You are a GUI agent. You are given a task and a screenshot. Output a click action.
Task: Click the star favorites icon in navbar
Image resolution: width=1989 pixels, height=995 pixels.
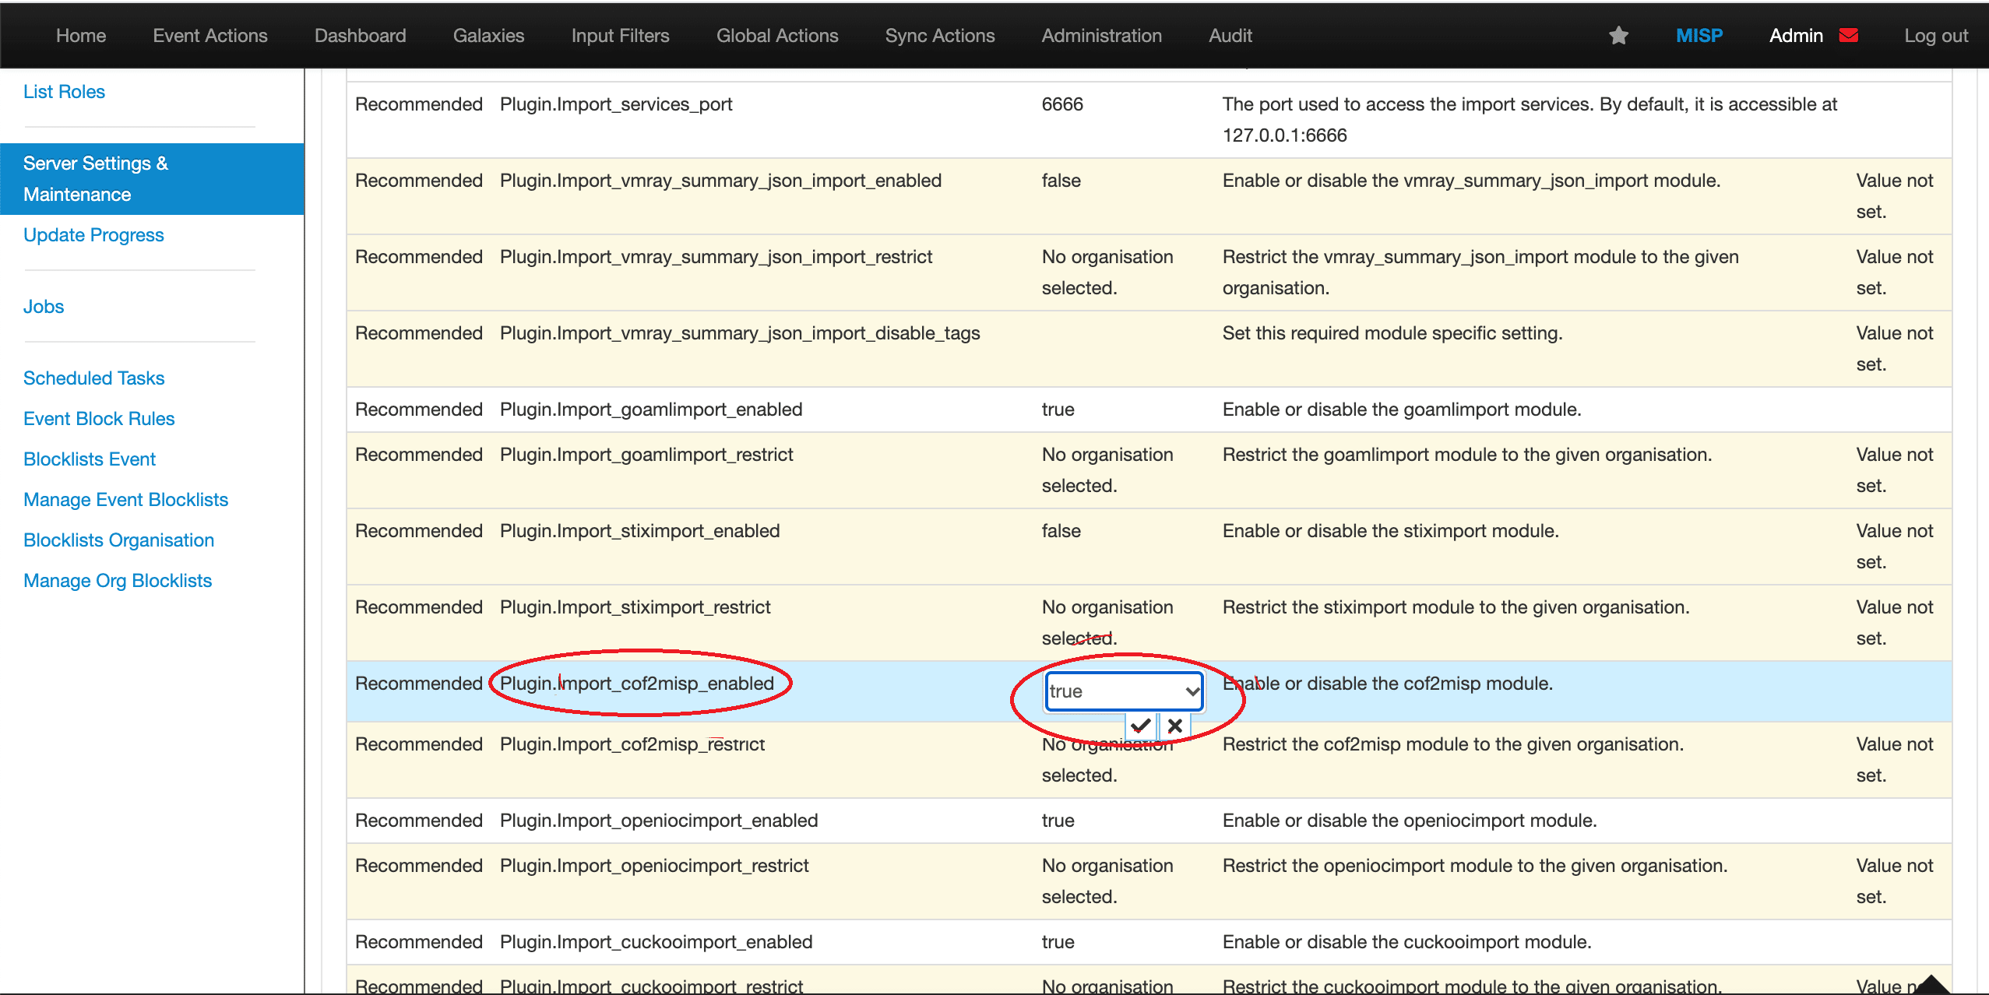(1618, 35)
